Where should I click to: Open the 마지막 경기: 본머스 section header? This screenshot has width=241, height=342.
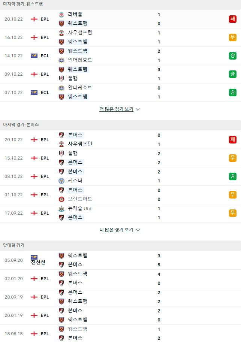[121, 125]
